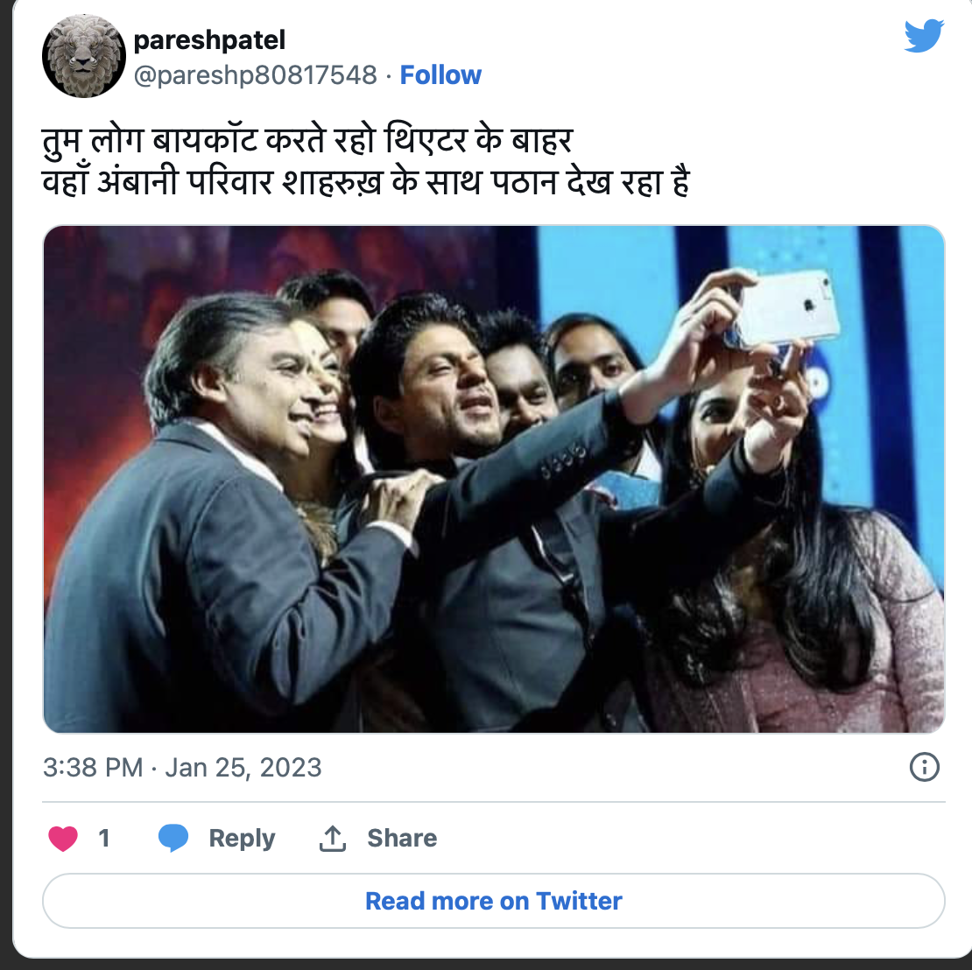
Task: Click the lion profile avatar
Action: (x=86, y=54)
